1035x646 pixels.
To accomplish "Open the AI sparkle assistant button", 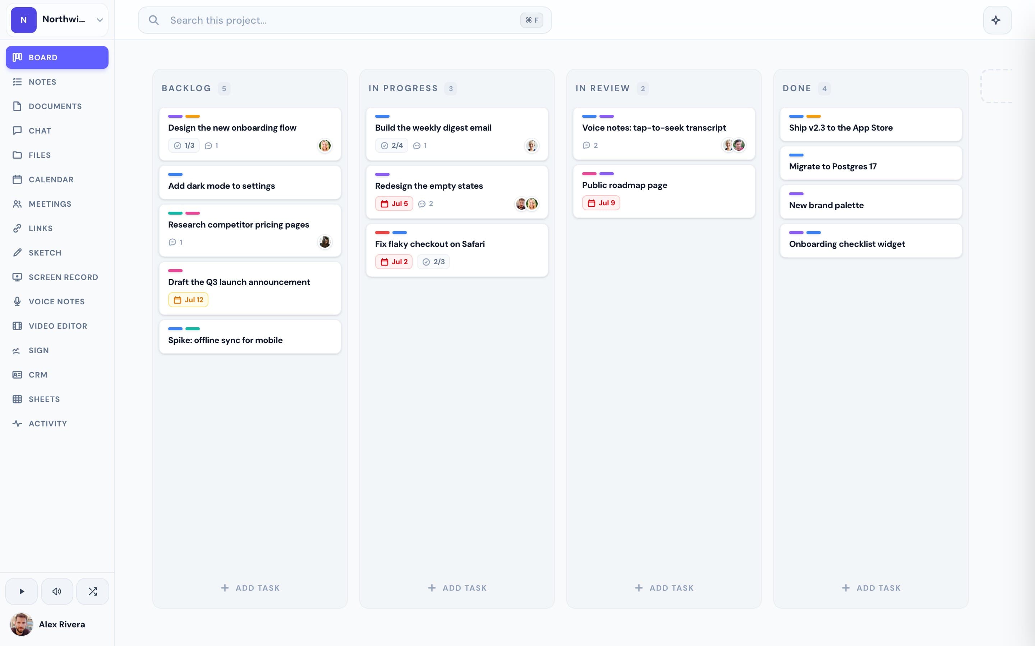I will coord(997,20).
